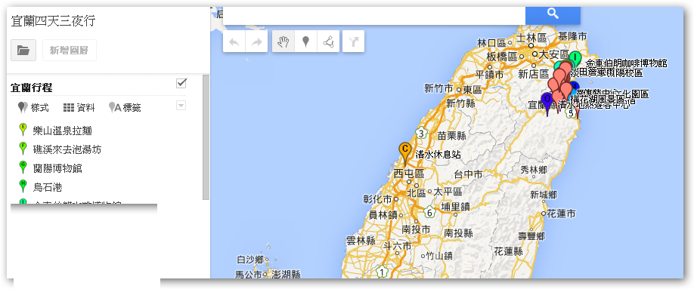Click the green pin beside 蘭陽博物館
The height and width of the screenshot is (289, 694).
[x=23, y=168]
